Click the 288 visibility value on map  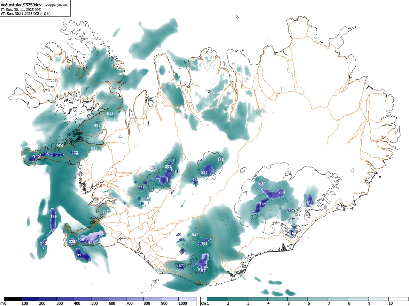[x=282, y=192]
